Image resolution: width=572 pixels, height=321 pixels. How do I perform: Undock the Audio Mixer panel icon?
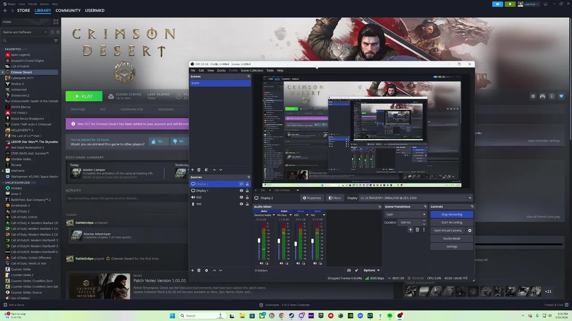click(x=380, y=206)
